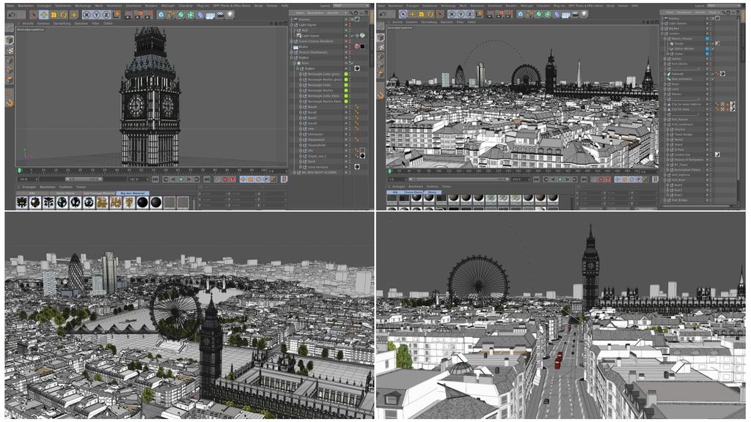Pick the Rotate tool in the Big Ben window
This screenshot has height=422, width=751.
[63, 15]
